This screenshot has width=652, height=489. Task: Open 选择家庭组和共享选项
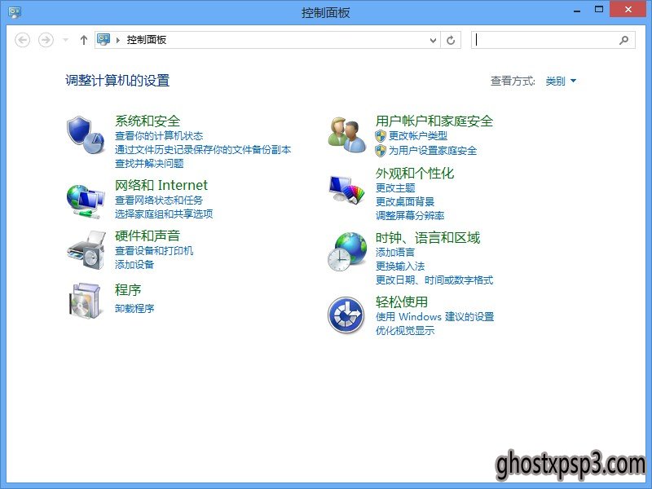[x=164, y=214]
